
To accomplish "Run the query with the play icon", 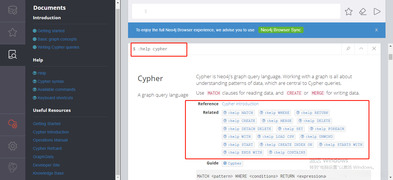I will (377, 12).
